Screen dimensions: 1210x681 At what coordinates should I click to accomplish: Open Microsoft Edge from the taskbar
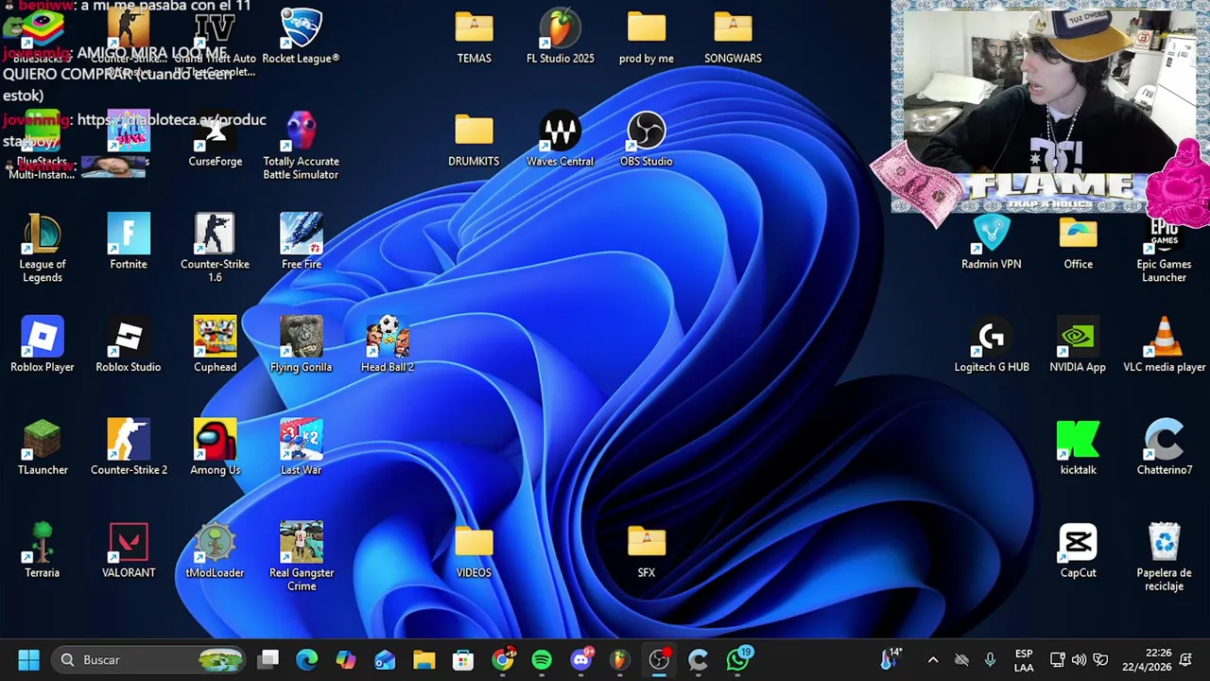[x=307, y=659]
